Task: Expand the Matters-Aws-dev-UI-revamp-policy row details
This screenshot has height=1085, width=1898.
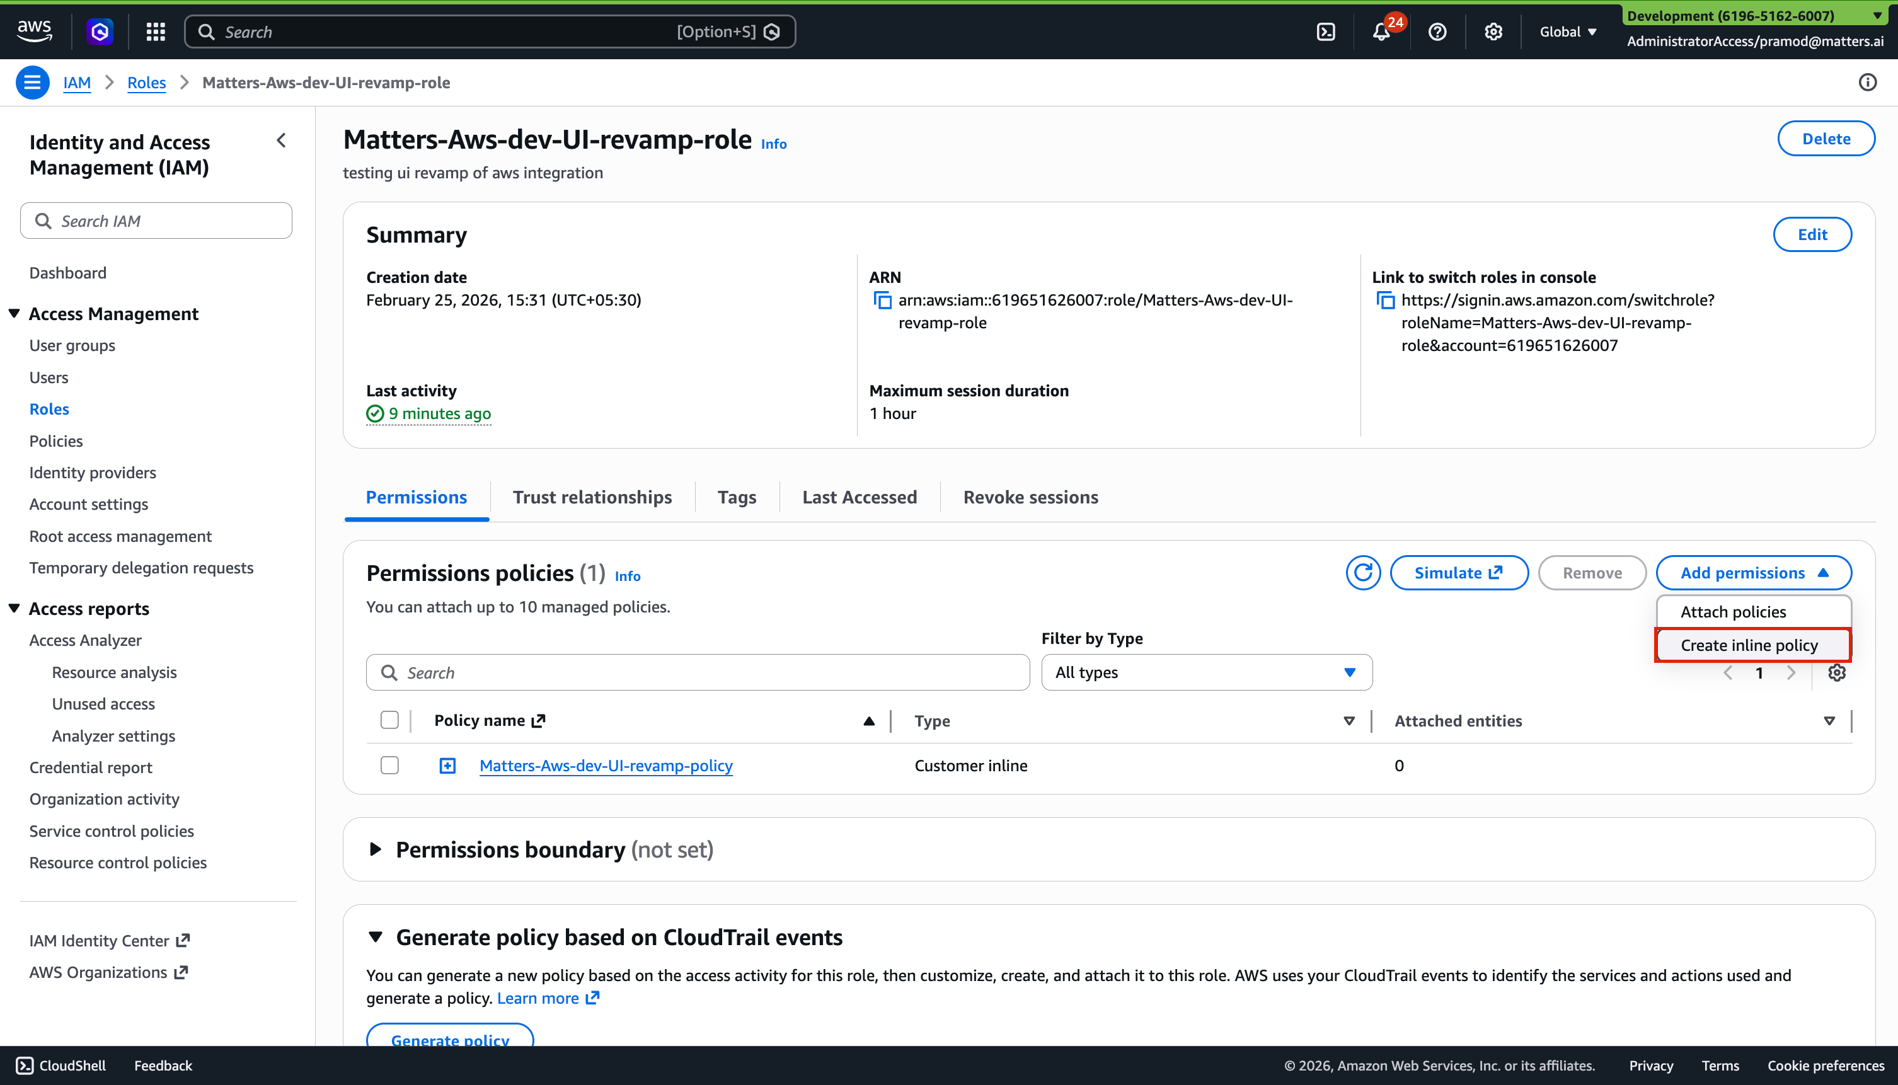Action: point(447,766)
